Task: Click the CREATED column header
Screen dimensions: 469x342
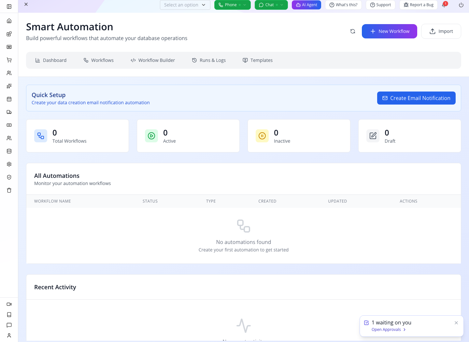Action: tap(267, 201)
